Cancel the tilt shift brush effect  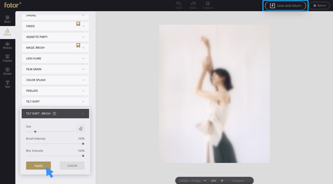point(72,166)
